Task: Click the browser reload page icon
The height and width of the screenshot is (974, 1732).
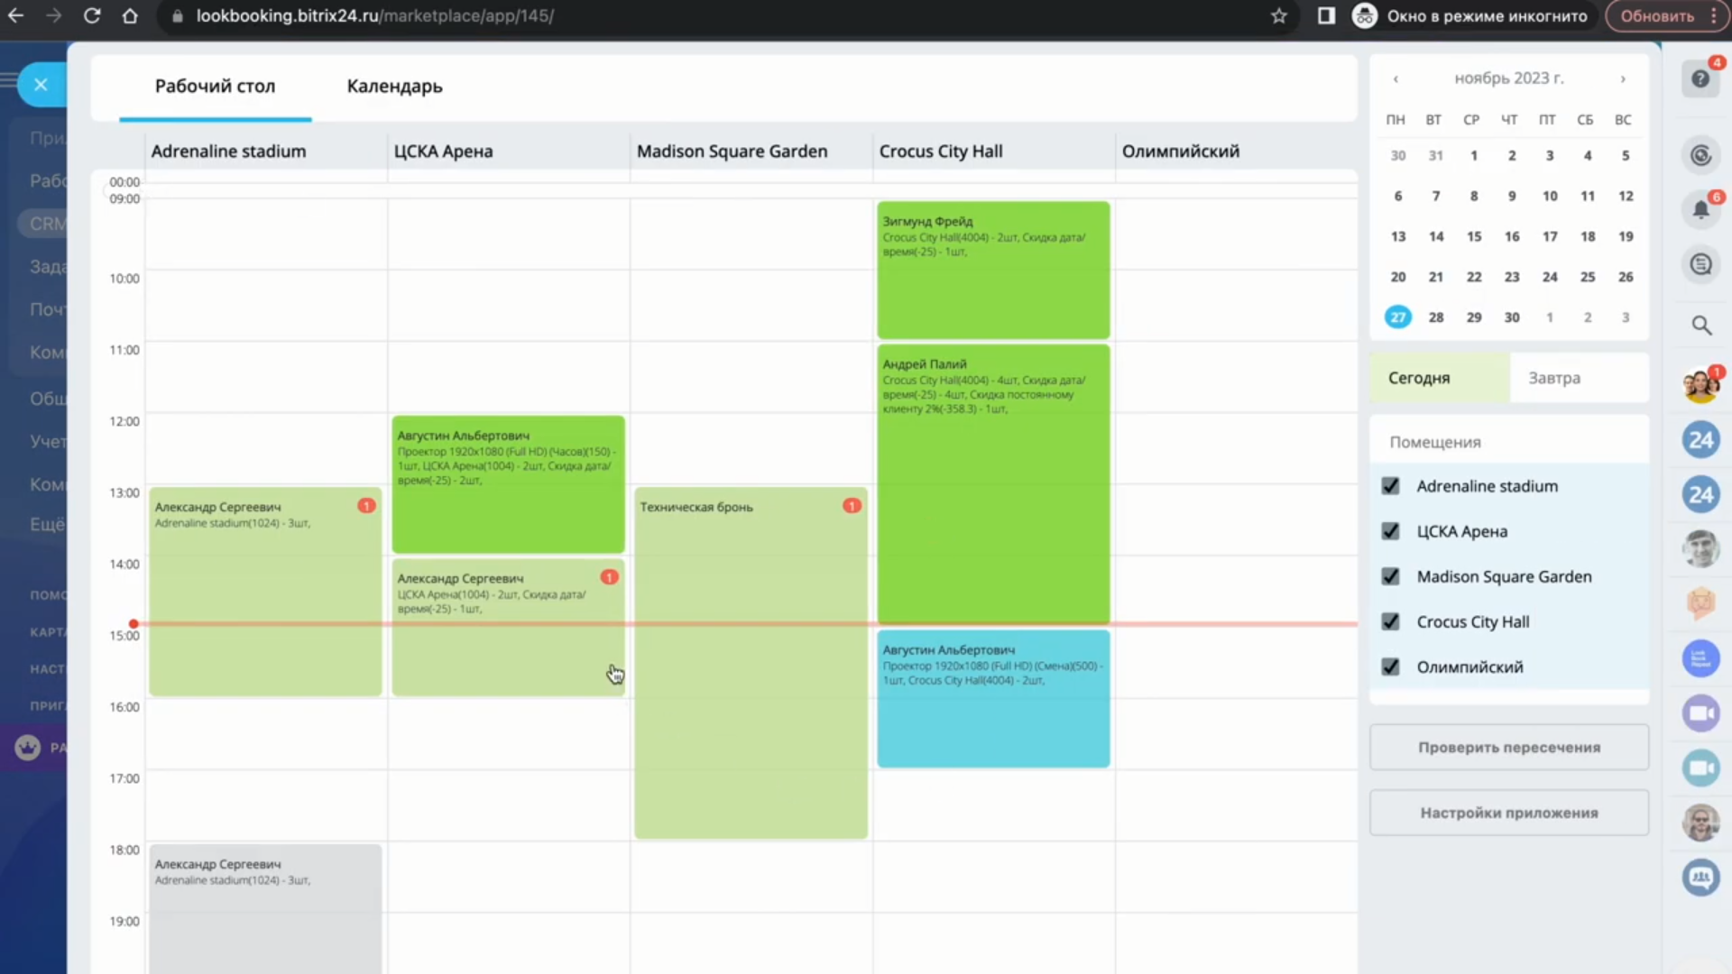Action: 91,16
